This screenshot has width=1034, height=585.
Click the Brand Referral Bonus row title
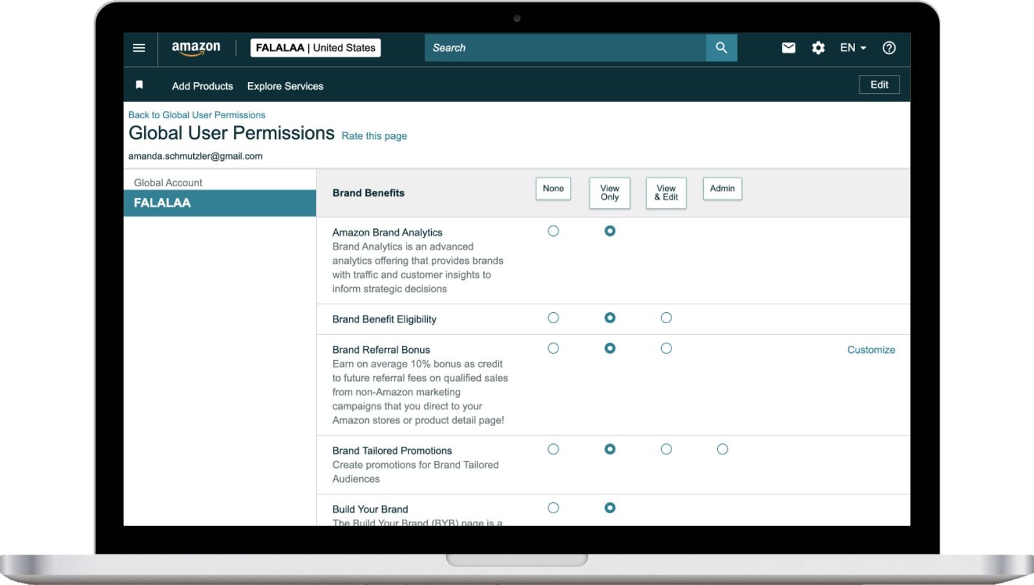coord(381,350)
